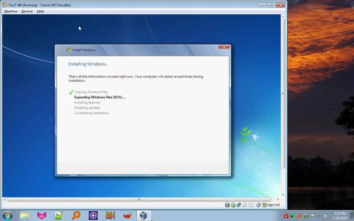
Task: Click the vertical scrollbar up arrow
Action: [283, 17]
